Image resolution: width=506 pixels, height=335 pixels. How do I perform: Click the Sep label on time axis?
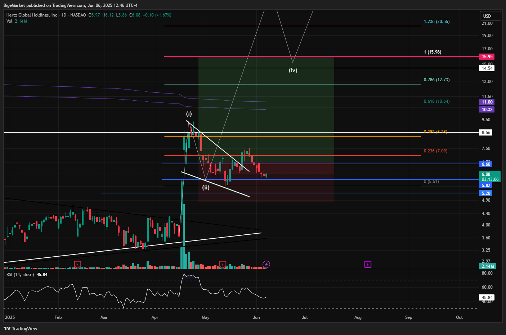pos(409,317)
